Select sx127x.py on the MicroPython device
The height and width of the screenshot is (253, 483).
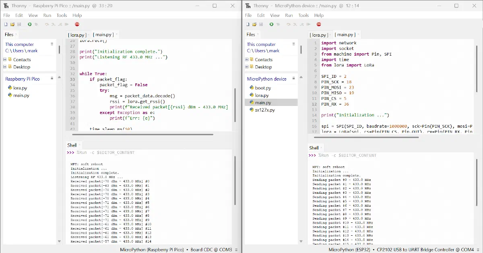coord(265,110)
